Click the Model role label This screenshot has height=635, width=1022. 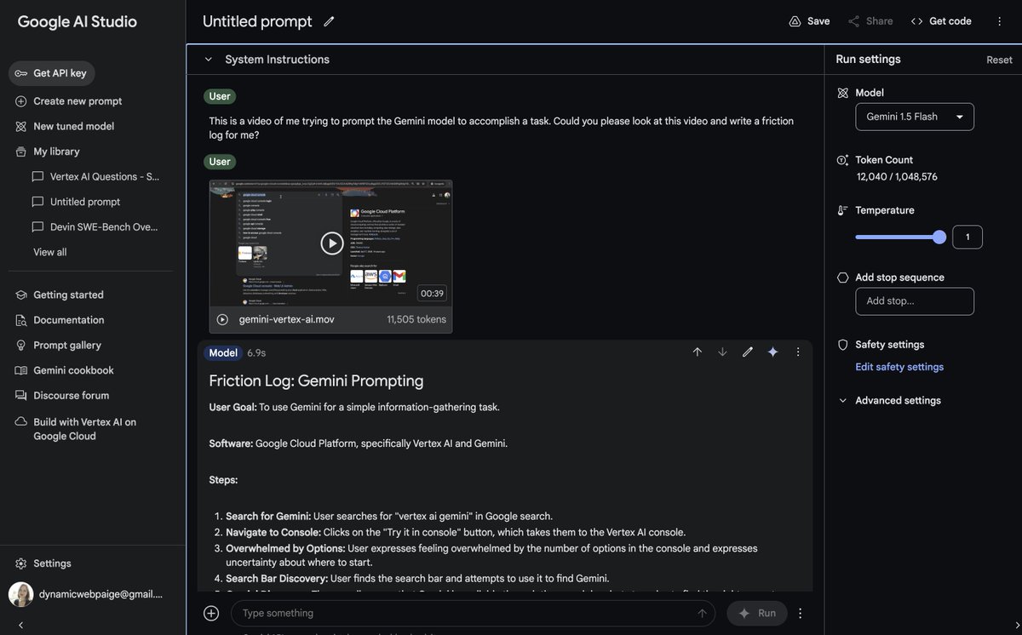coord(223,353)
